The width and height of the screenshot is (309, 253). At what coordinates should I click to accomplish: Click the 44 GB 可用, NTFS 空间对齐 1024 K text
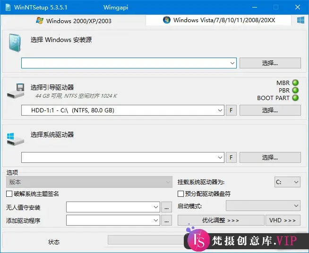(76, 96)
